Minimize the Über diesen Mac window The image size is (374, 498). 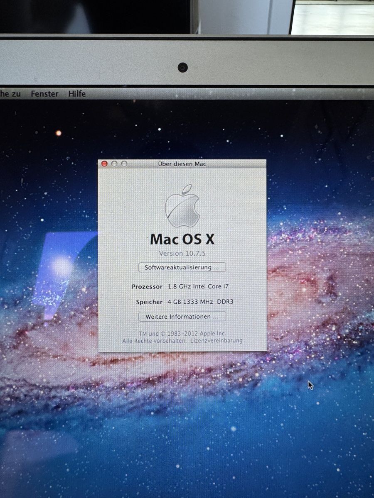114,164
